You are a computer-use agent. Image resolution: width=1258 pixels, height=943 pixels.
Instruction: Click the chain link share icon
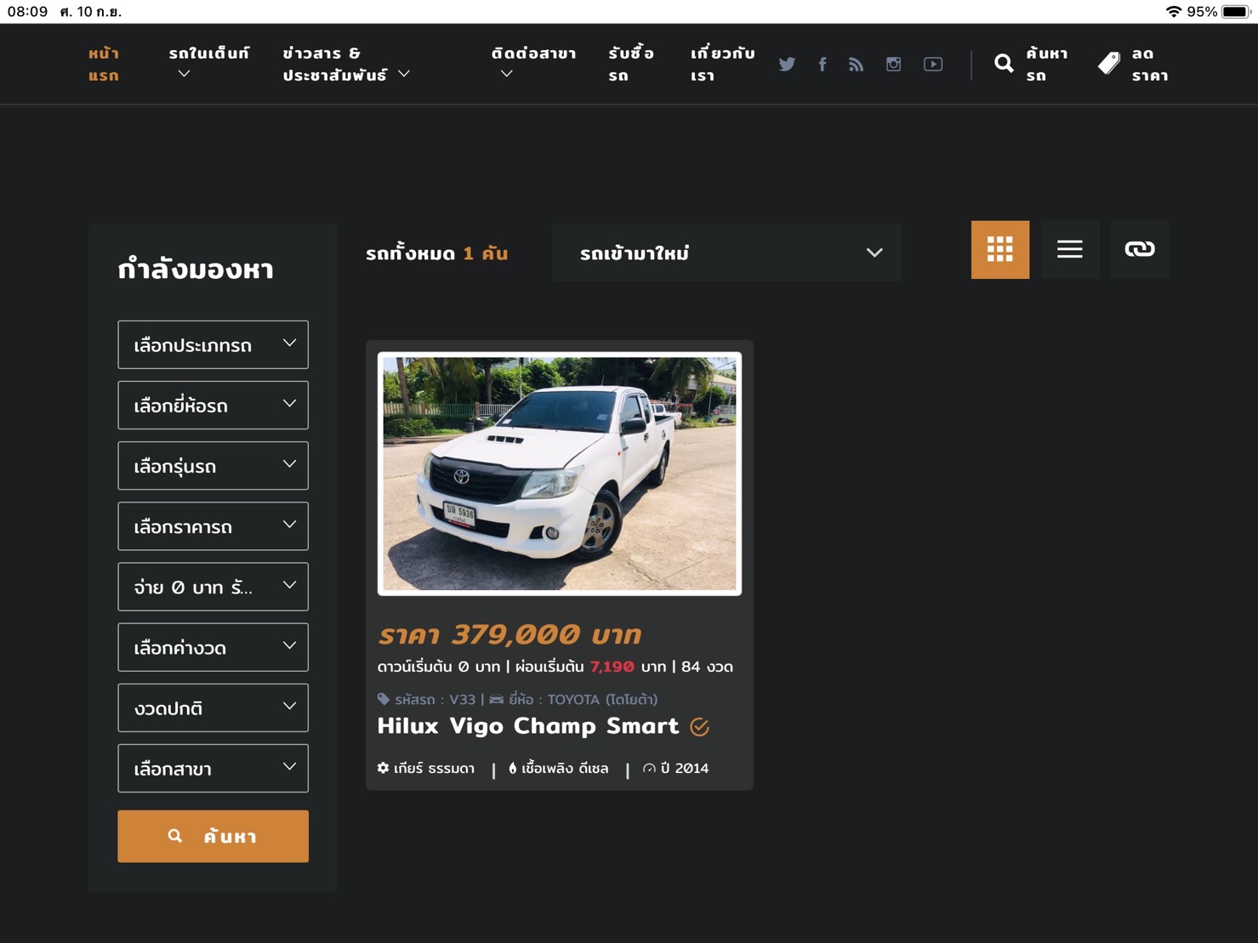click(1140, 250)
